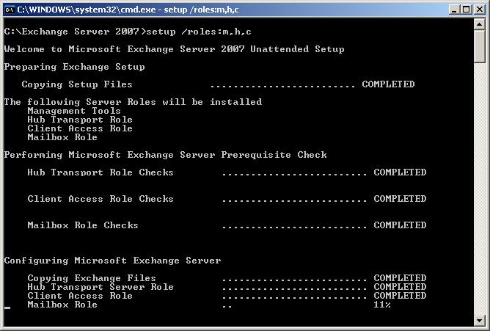Click the console cursor at bottom left

point(7,308)
